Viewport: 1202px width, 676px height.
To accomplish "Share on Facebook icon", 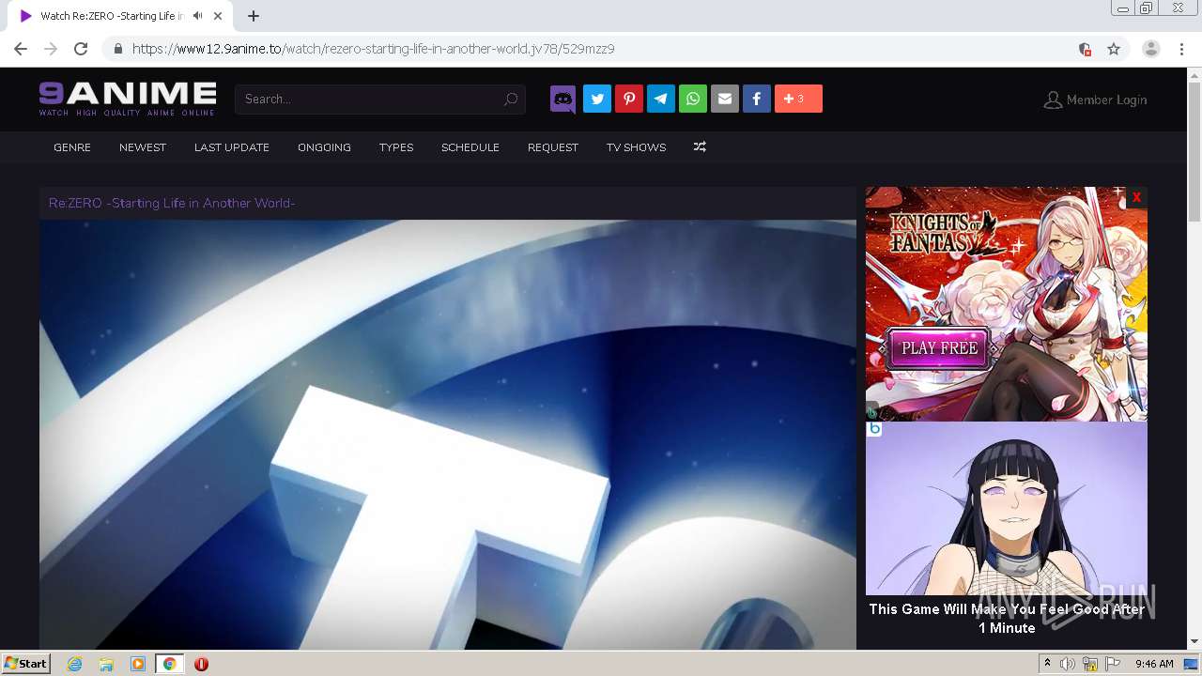I will pos(757,99).
